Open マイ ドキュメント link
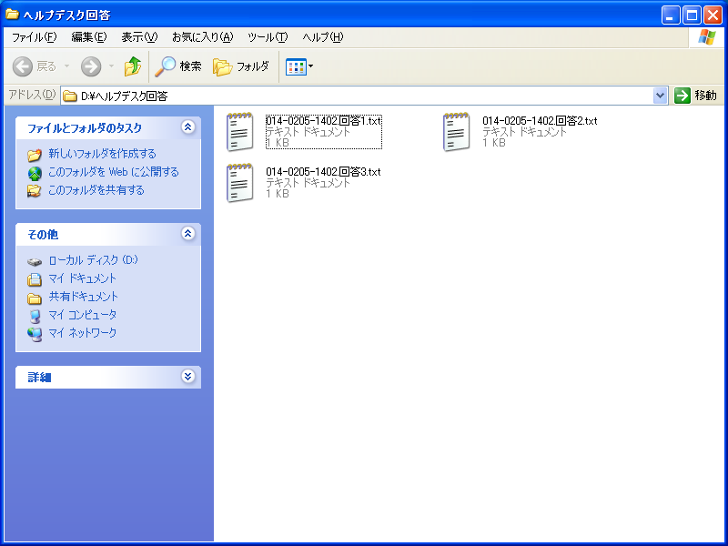The image size is (728, 546). click(82, 278)
